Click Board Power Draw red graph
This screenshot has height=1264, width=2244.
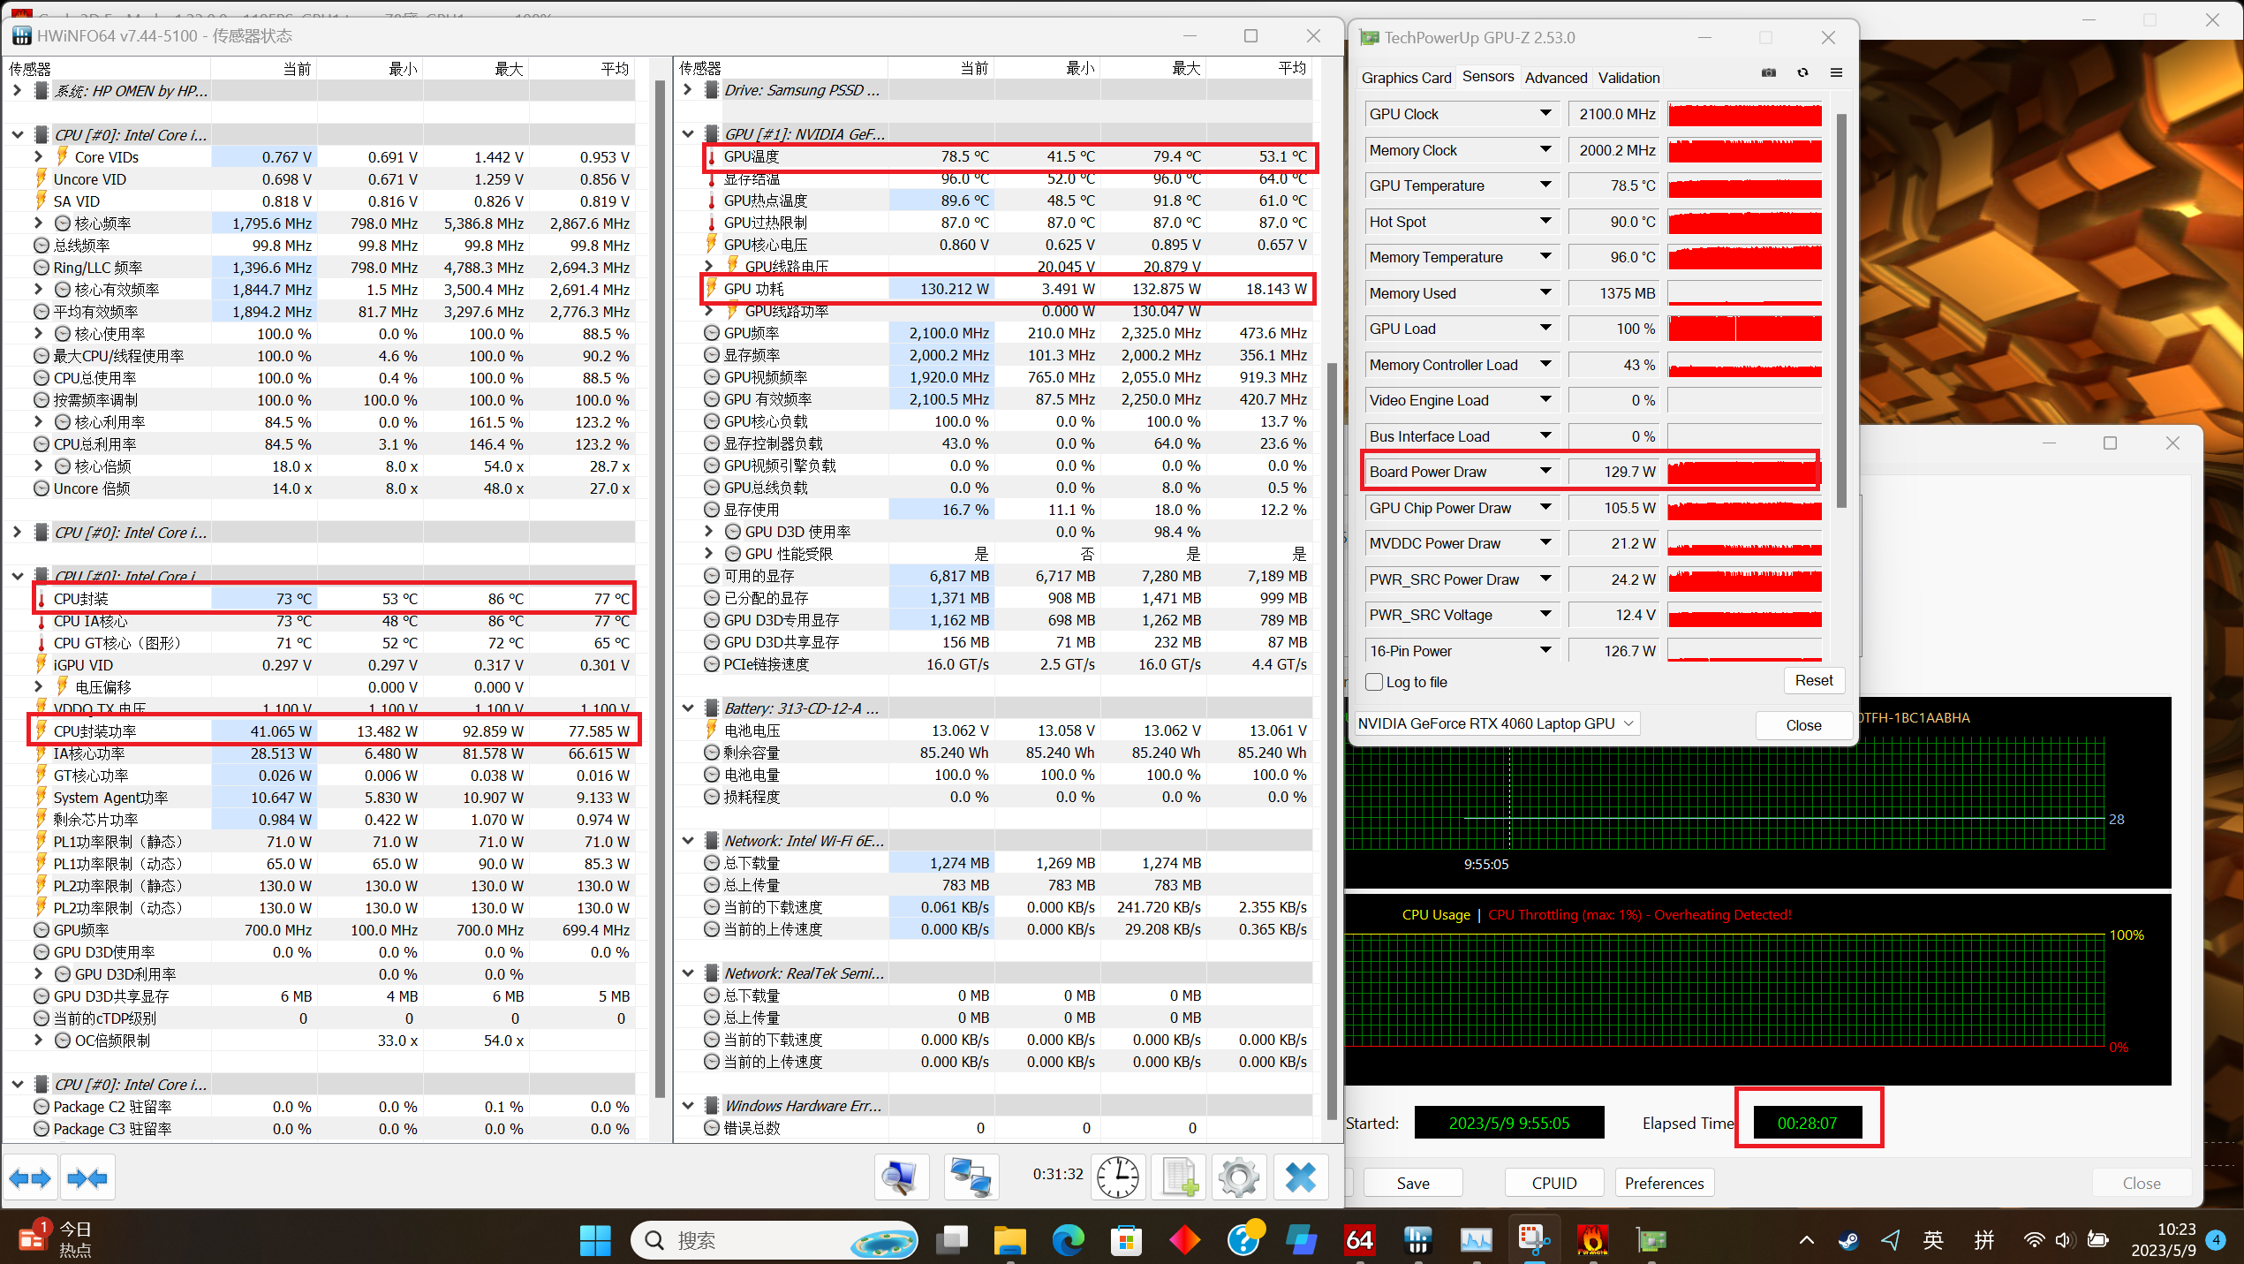tap(1744, 472)
